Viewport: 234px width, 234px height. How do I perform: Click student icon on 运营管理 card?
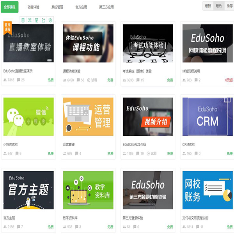coord(65,154)
